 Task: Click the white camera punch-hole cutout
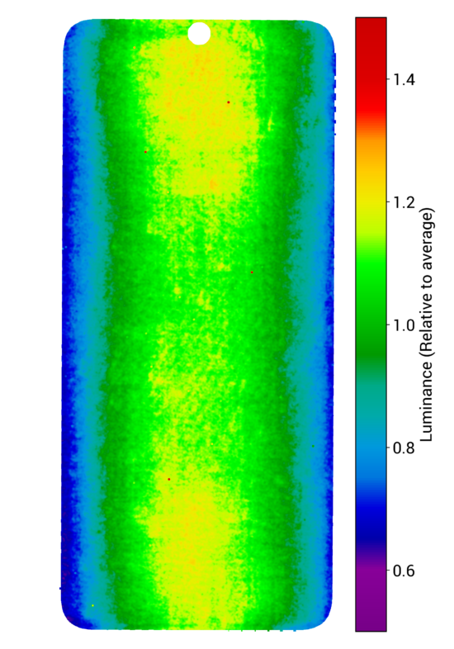(199, 34)
